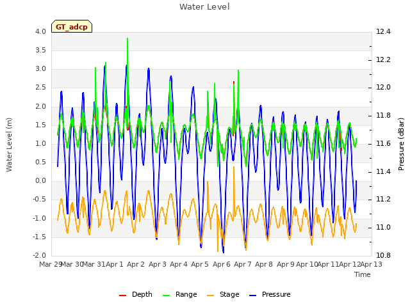Click the 11.6 right axis value
This screenshot has height=307, width=410.
pos(383,143)
